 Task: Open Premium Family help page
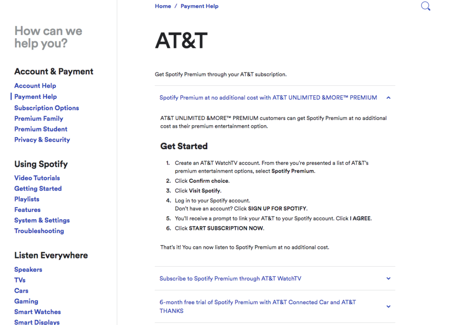click(x=39, y=119)
